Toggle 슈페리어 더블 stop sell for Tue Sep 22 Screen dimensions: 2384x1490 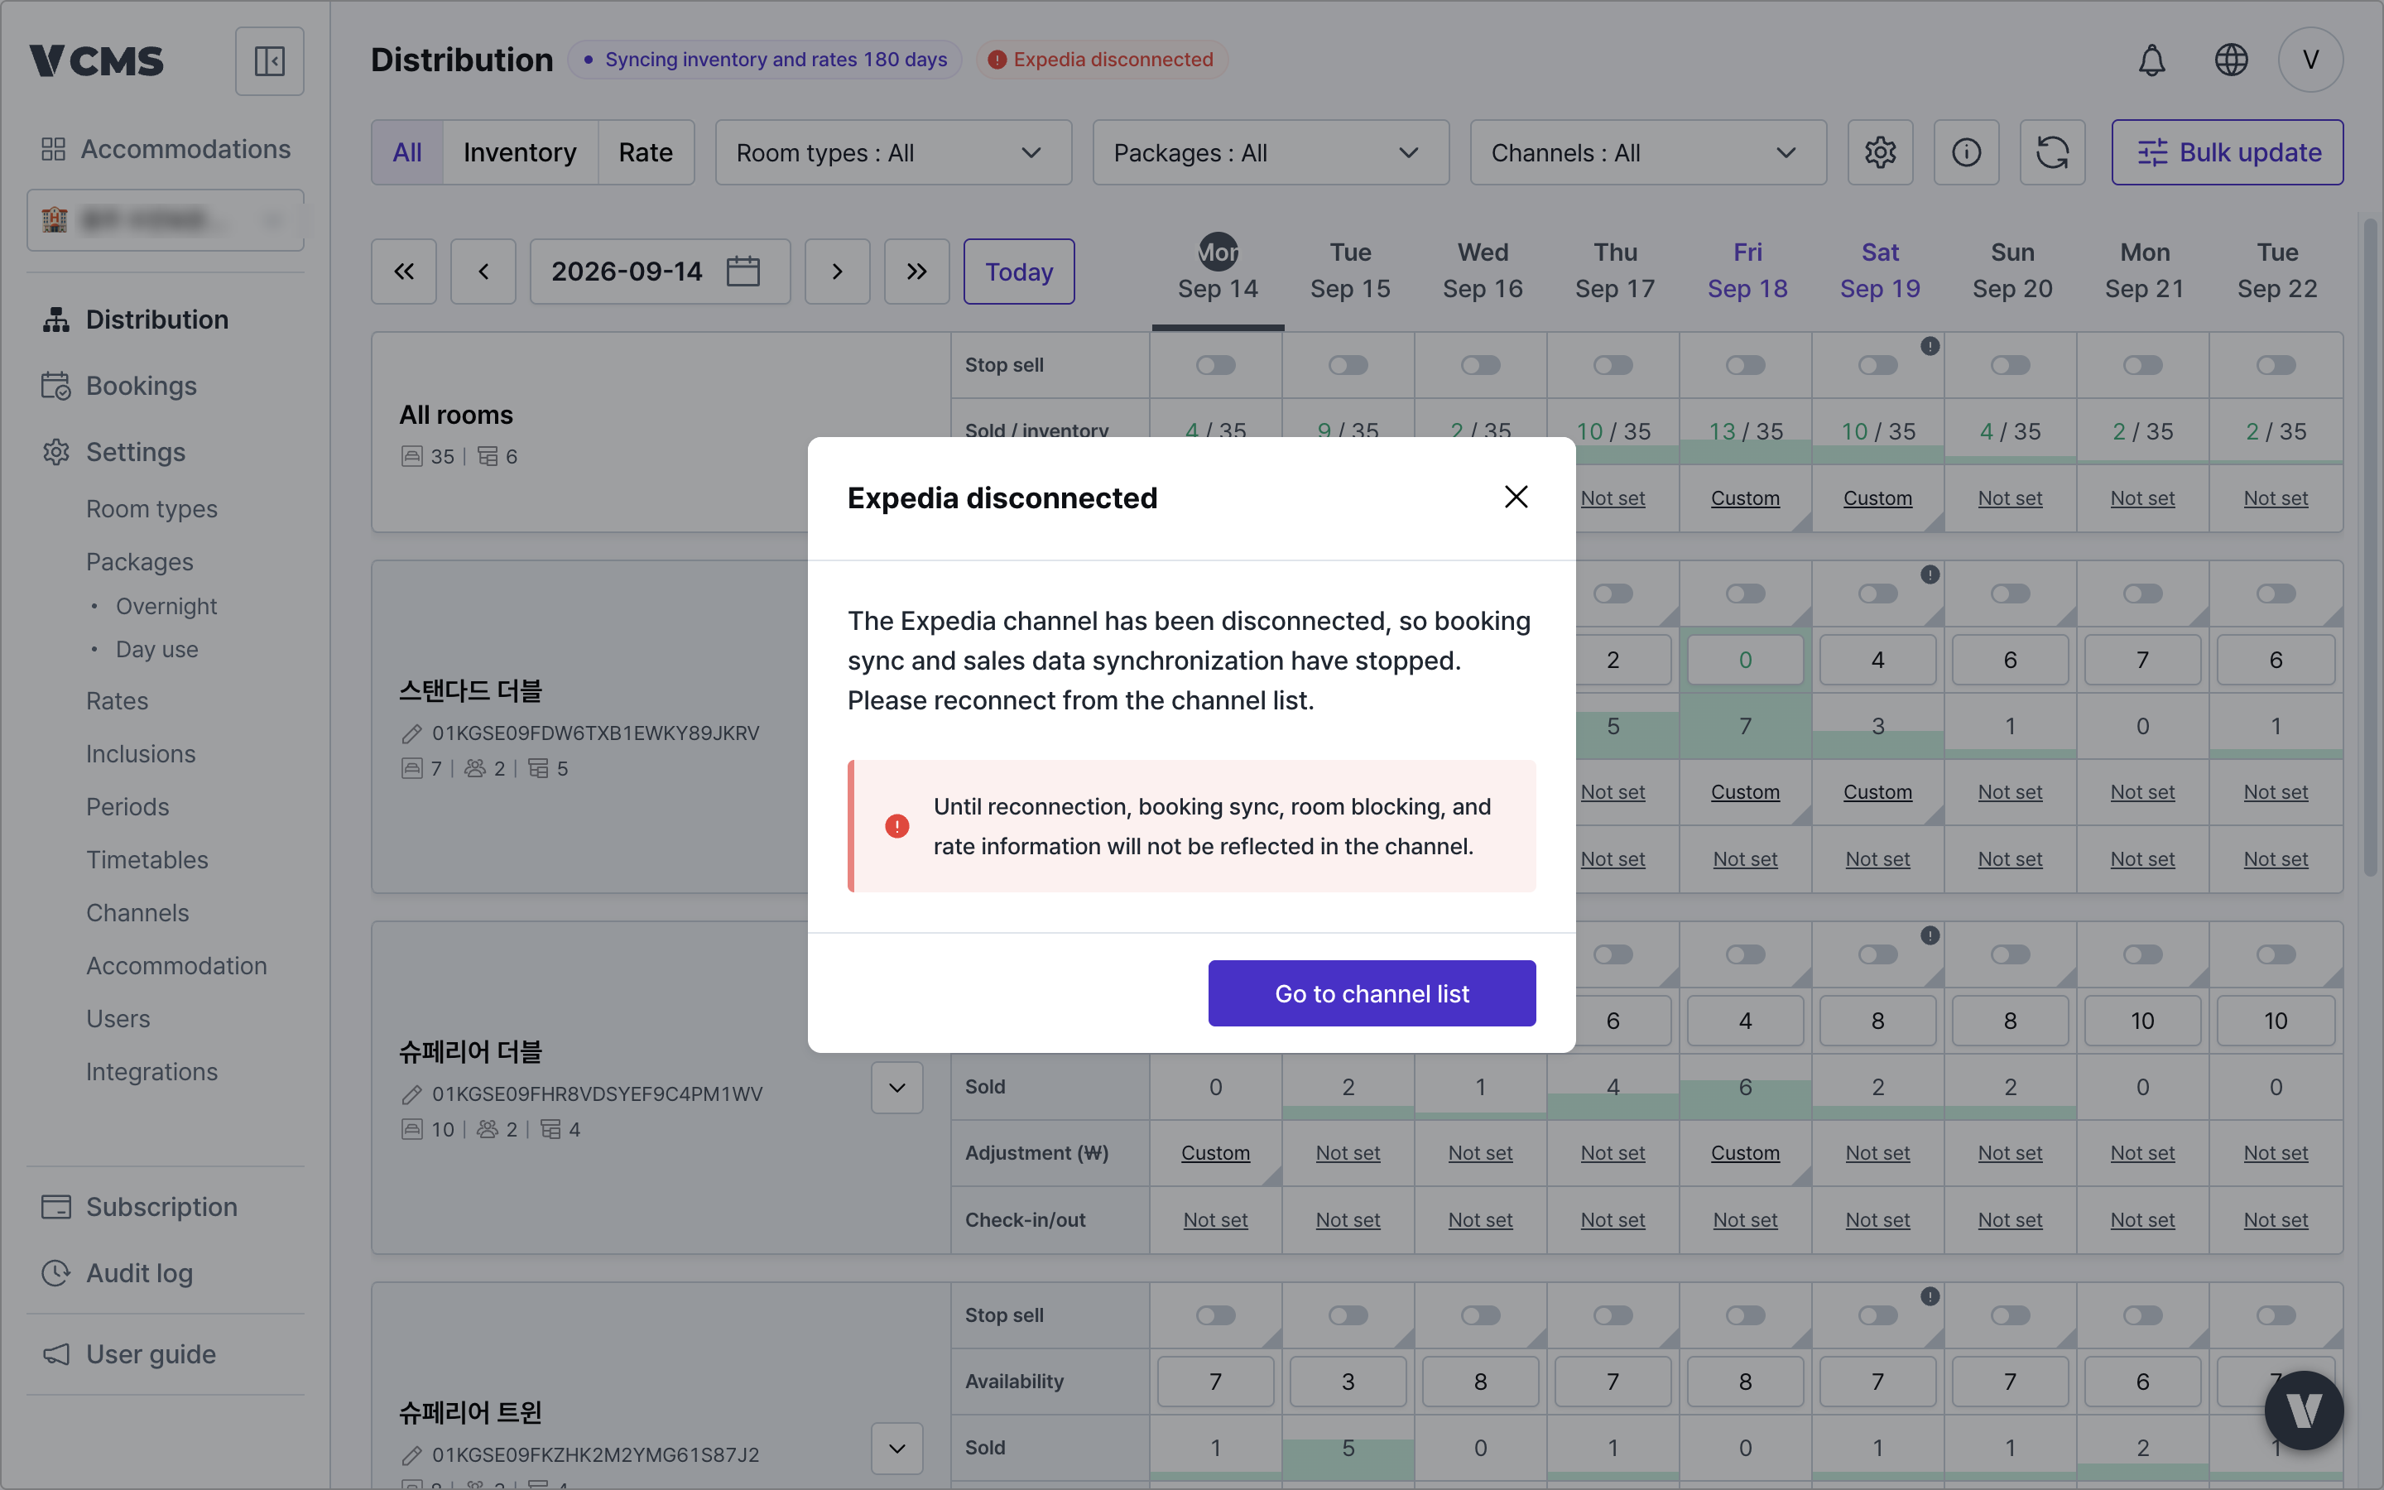2276,954
